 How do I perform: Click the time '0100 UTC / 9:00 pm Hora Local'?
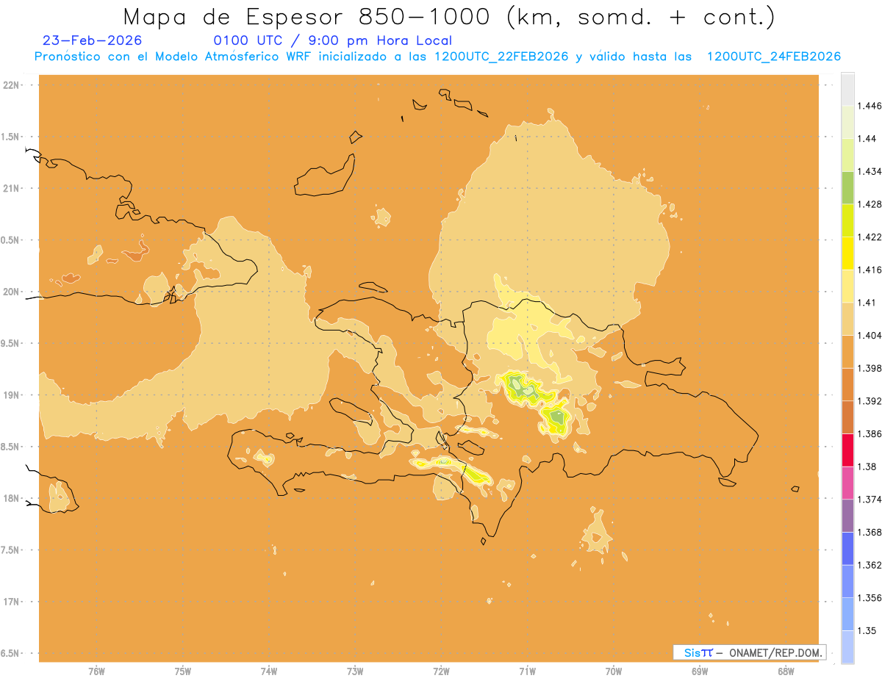[x=333, y=40]
